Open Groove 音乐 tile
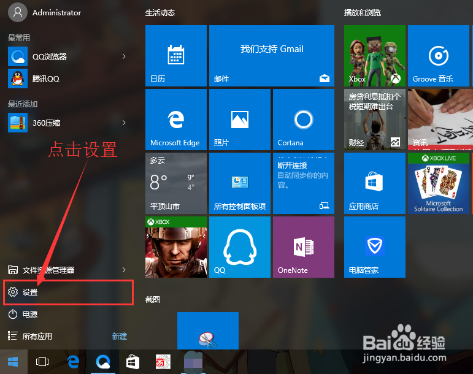Viewport: 473px width, 374px height. (438, 56)
